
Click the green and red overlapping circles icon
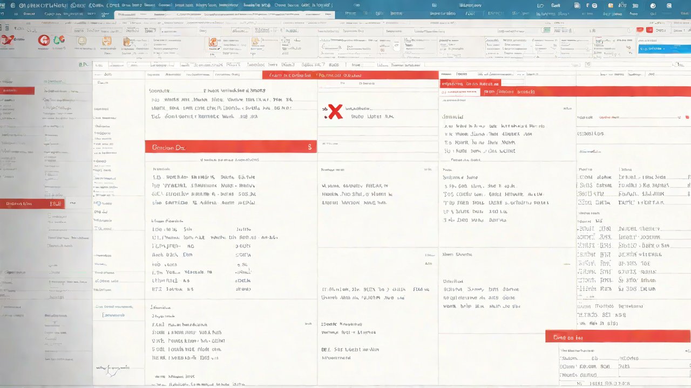coord(59,39)
